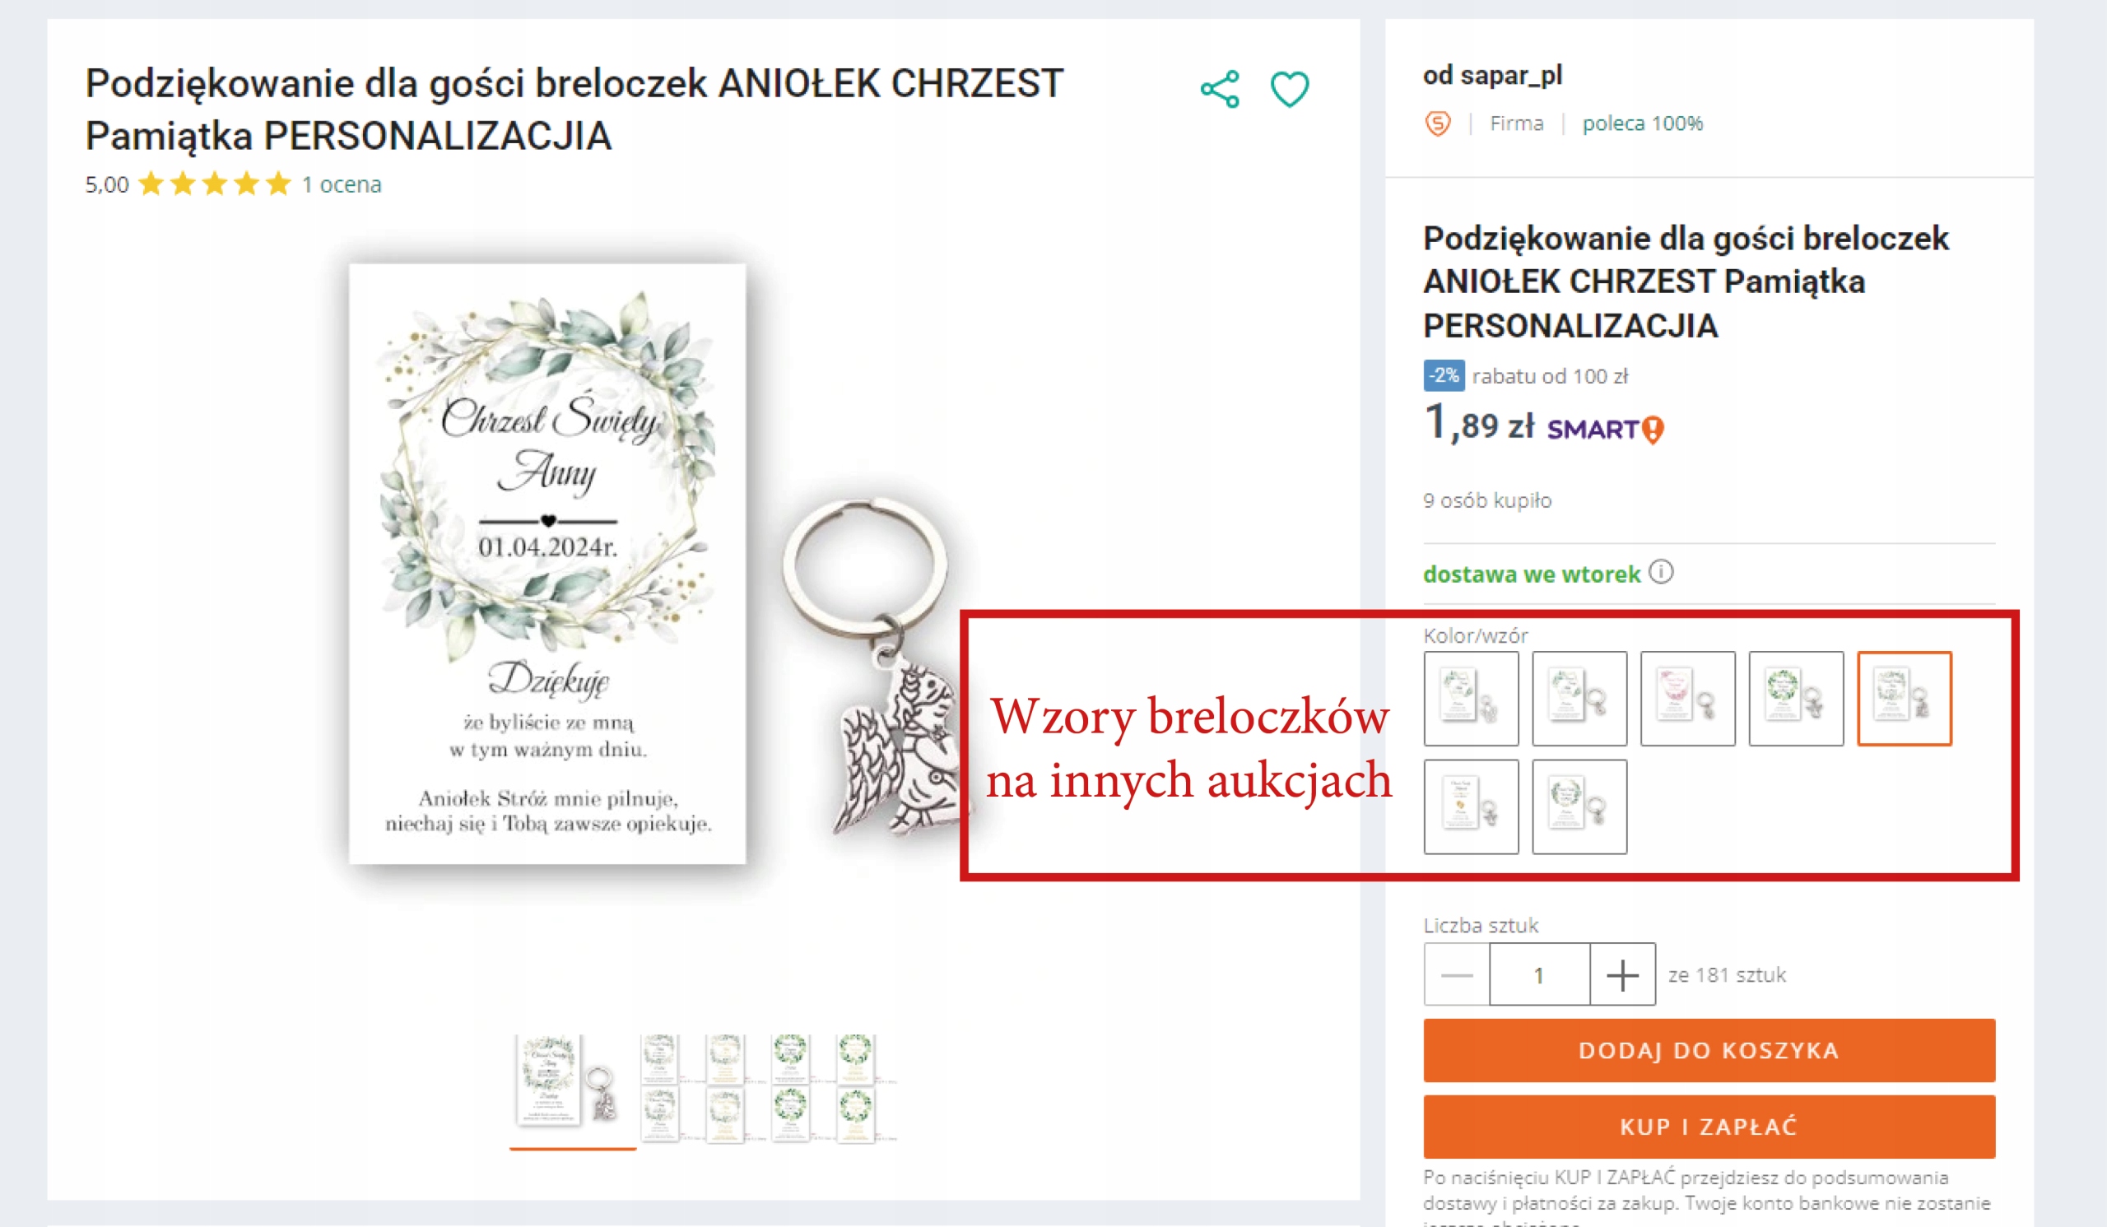Add product to favorites with heart icon
The height and width of the screenshot is (1227, 2107).
[1289, 90]
